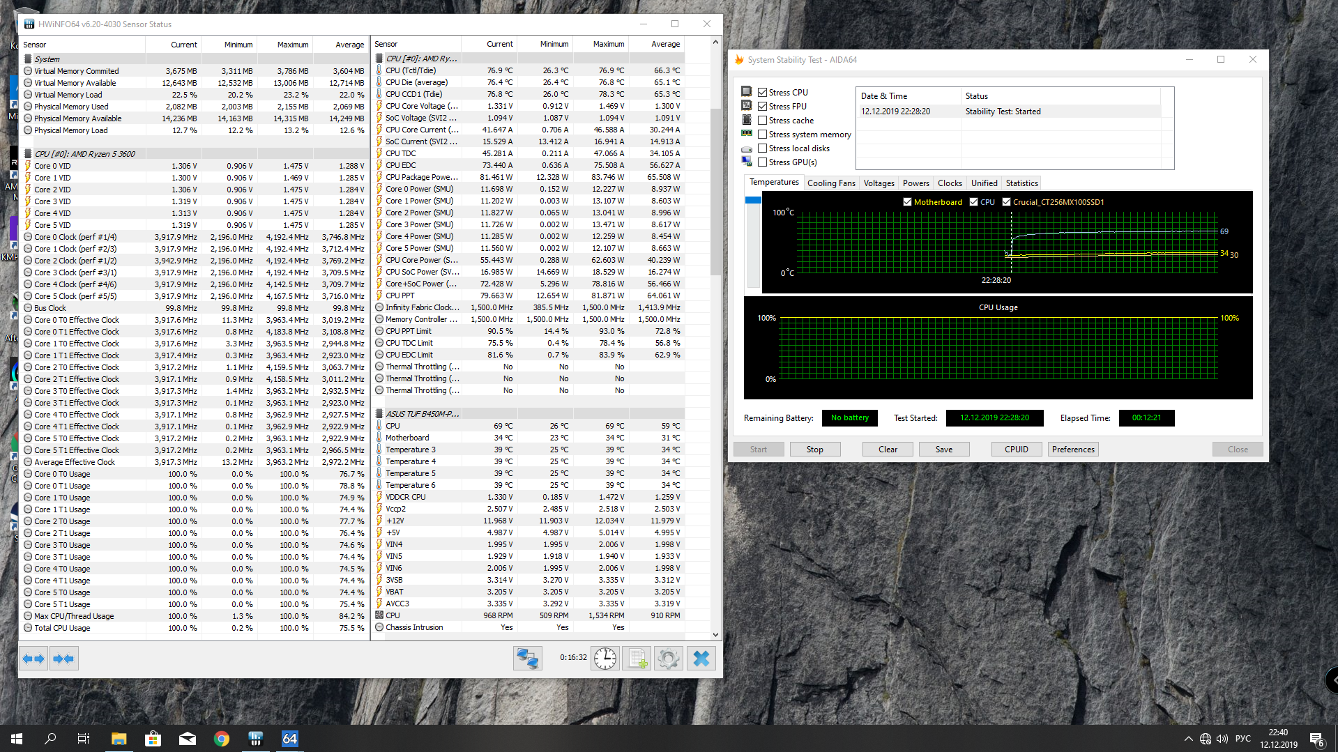
Task: Switch to HWiNFO taskbar icon
Action: (255, 739)
